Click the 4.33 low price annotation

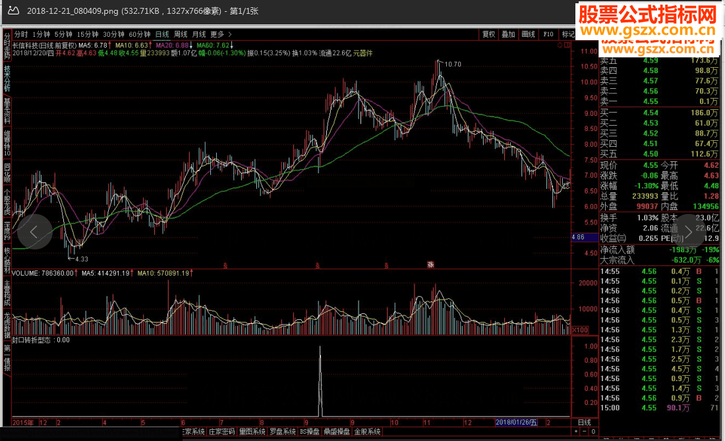(x=81, y=259)
